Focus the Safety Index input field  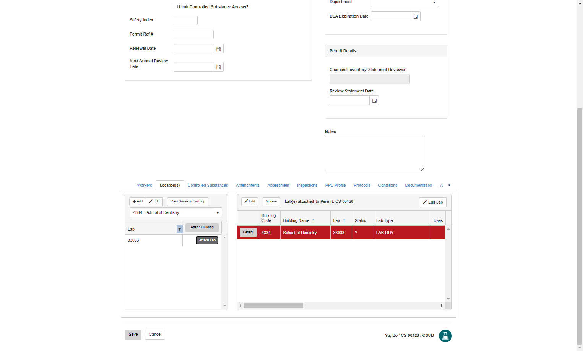185,21
